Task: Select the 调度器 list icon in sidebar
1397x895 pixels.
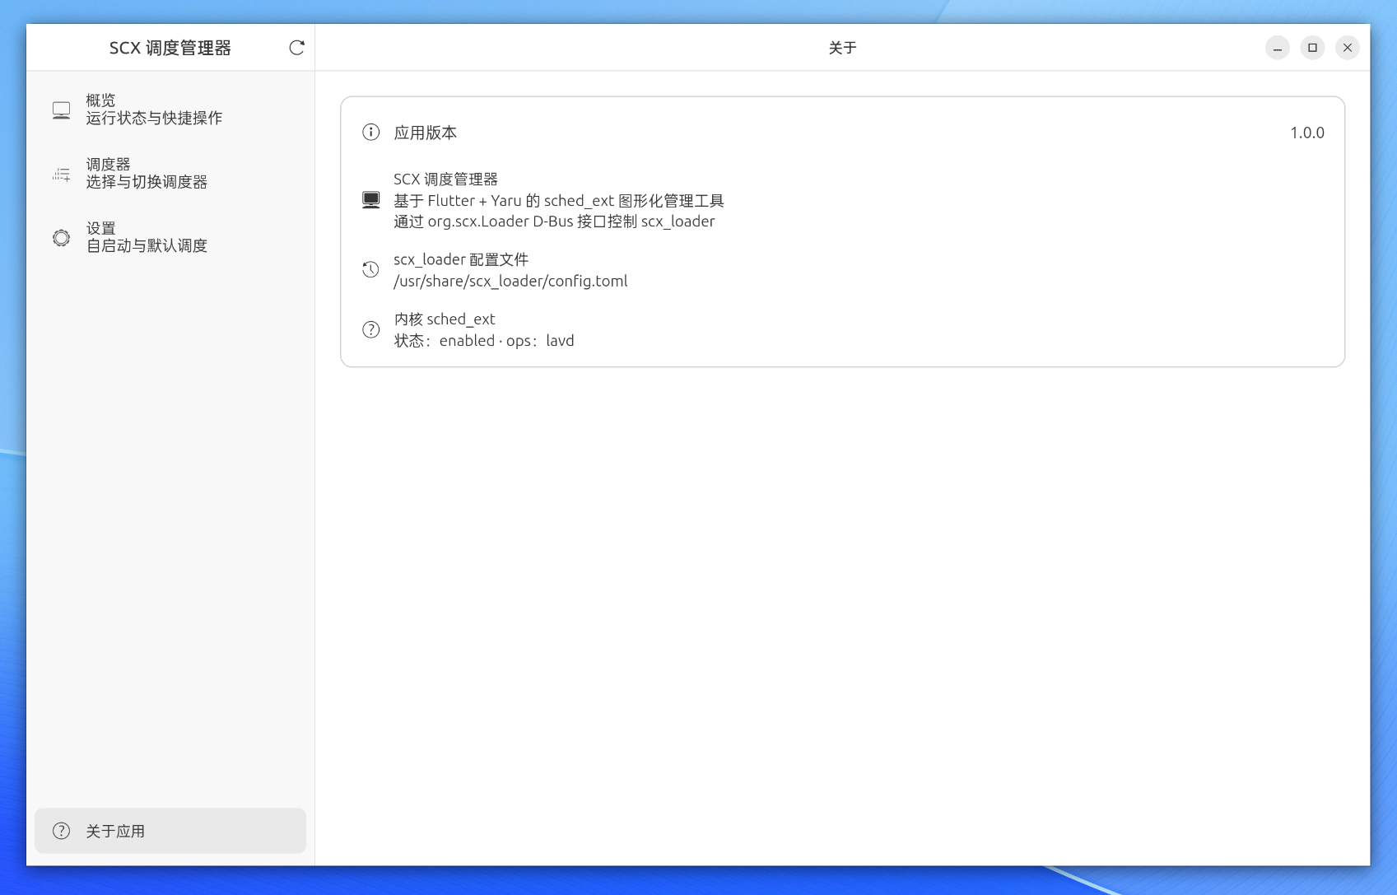Action: 62,174
